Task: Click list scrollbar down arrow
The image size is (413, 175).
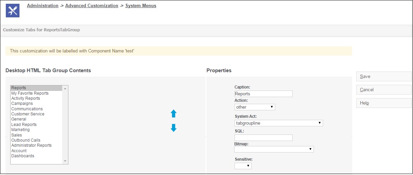Action: 65,161
